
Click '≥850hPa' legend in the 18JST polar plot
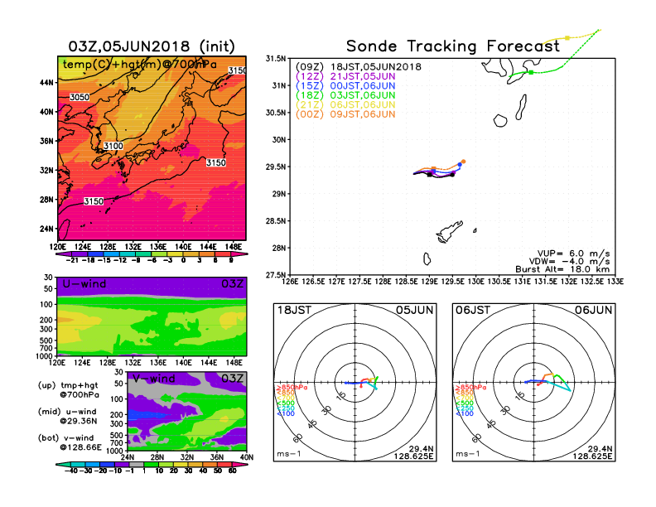(292, 388)
